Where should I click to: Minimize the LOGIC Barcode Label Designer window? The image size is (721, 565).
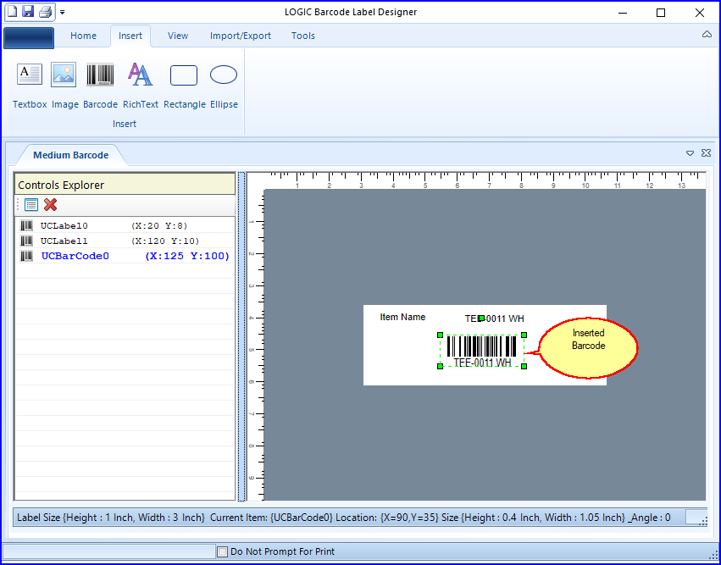(x=623, y=13)
